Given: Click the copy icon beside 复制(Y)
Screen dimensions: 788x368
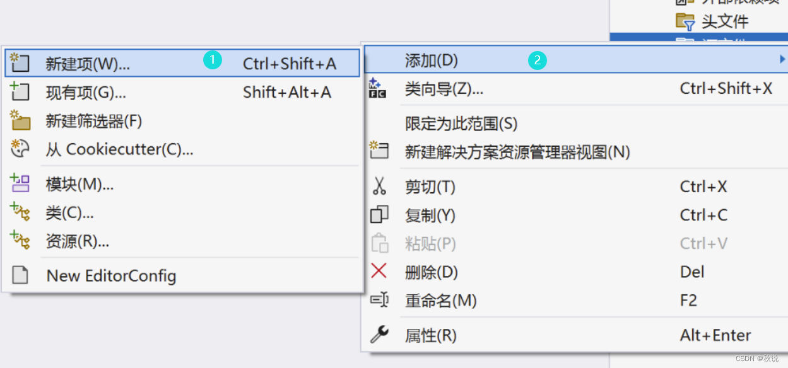Looking at the screenshot, I should point(380,215).
